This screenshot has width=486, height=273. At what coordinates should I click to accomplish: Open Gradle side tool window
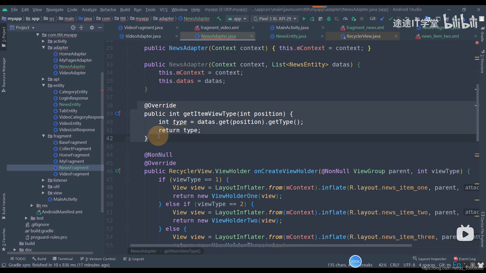(482, 34)
